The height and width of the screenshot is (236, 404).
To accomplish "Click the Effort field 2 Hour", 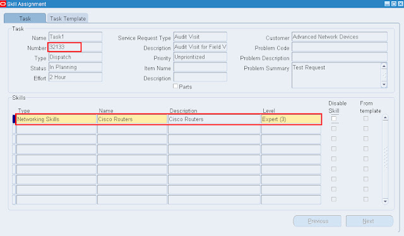I will [x=75, y=77].
